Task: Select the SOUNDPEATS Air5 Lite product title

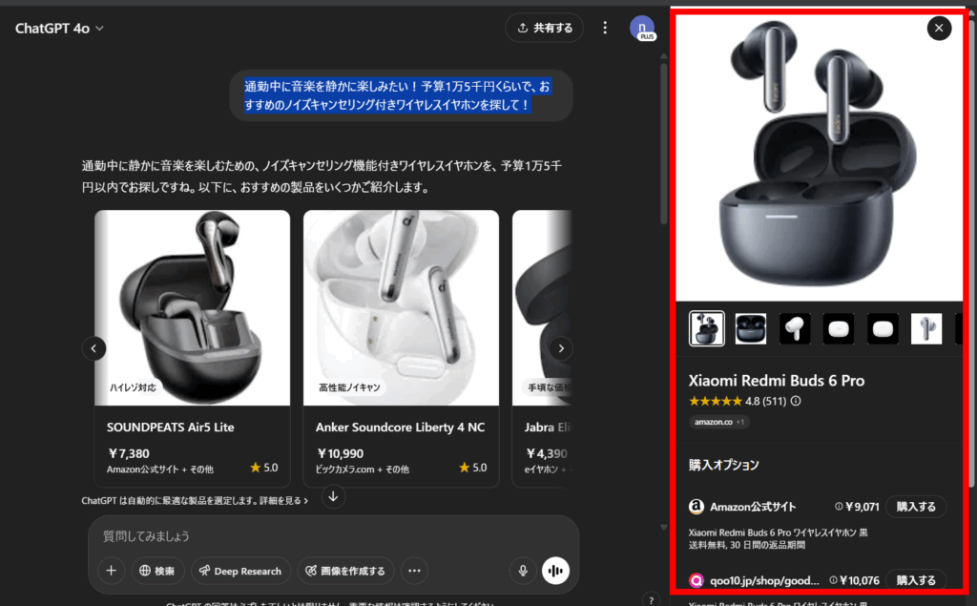Action: [x=170, y=428]
